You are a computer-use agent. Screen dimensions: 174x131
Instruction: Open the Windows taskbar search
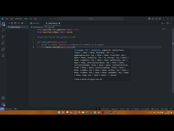(x=63, y=112)
